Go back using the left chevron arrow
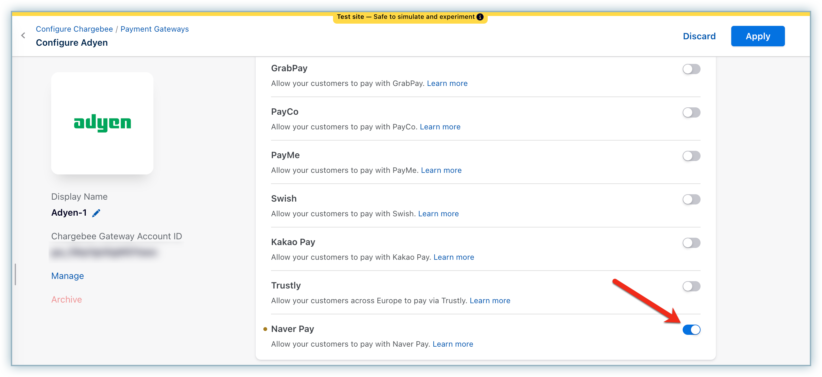Viewport: 822px width, 377px height. [x=23, y=35]
